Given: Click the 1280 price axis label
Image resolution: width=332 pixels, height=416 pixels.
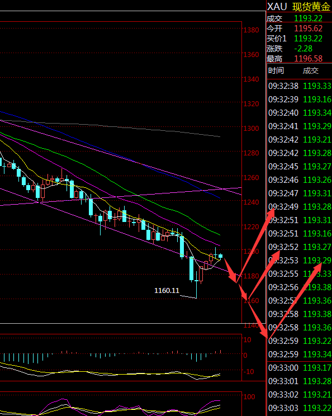Looking at the screenshot, I should (x=251, y=153).
